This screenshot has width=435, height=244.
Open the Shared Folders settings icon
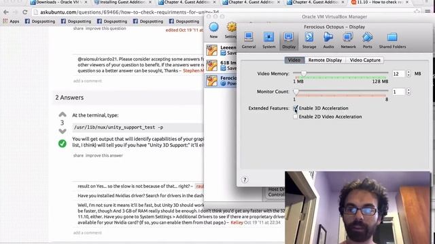392,41
